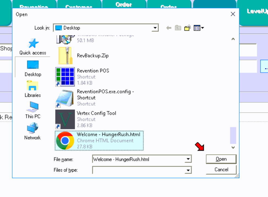The image size is (268, 197).
Task: Click the Dialog resize grip corner
Action: click(x=237, y=176)
